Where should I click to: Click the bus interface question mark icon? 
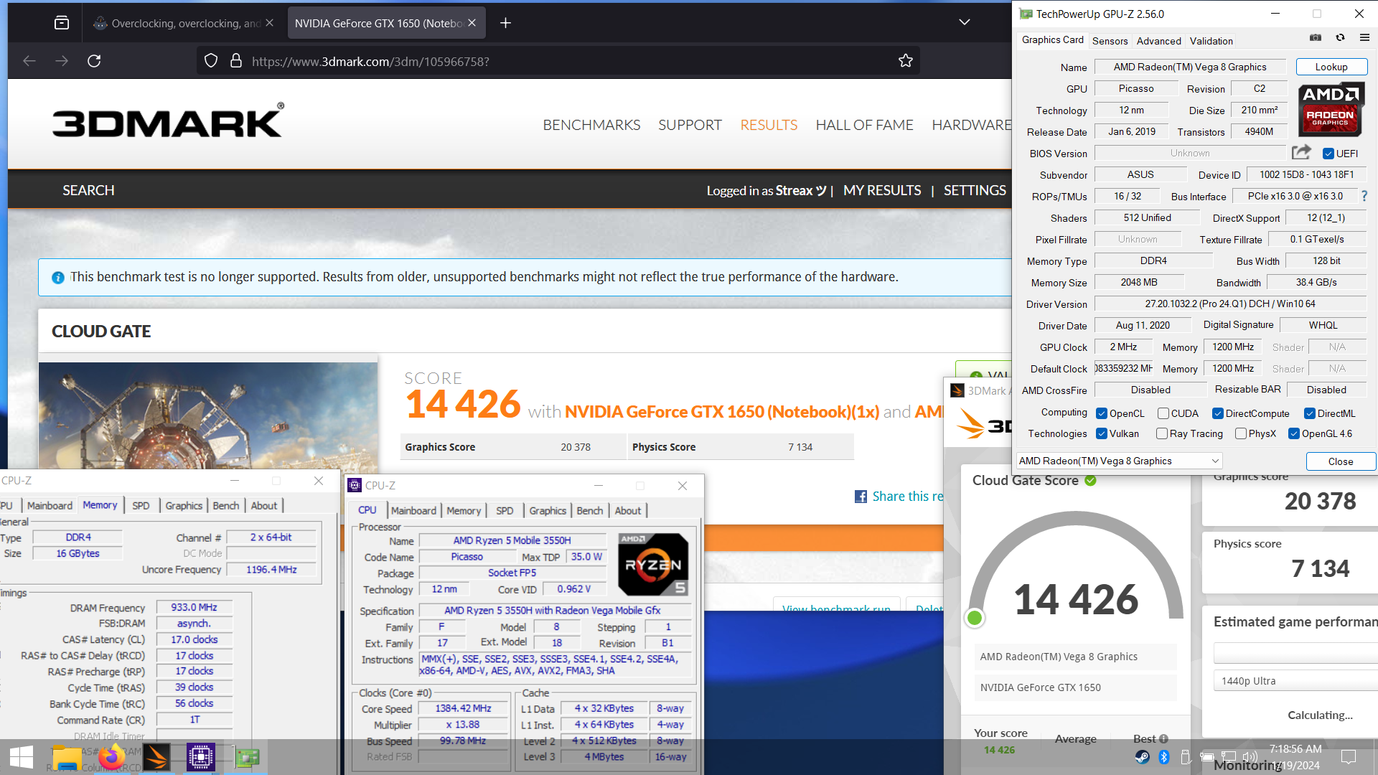tap(1364, 196)
